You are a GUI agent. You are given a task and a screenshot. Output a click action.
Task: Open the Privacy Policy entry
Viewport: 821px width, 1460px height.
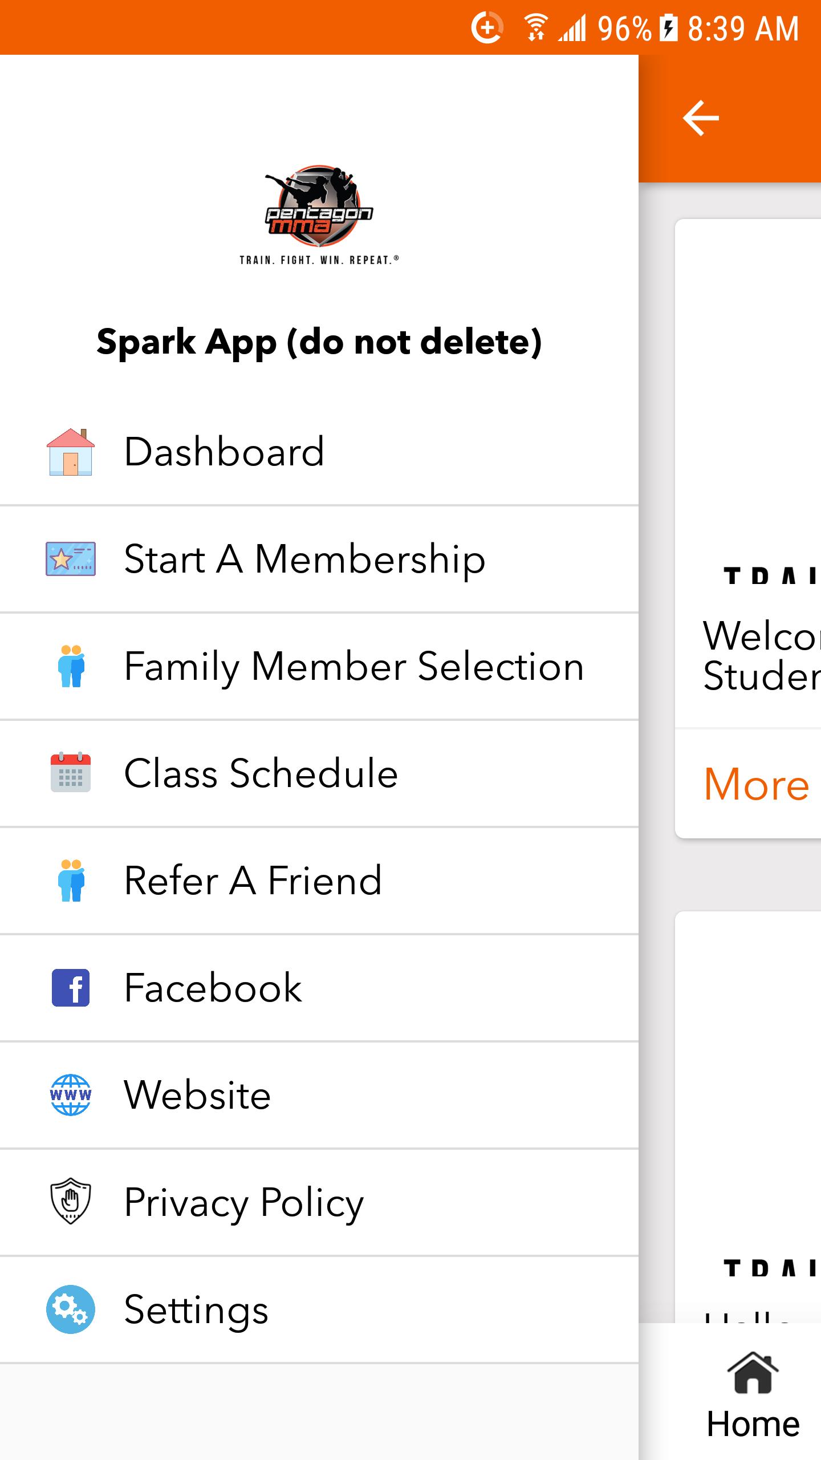coord(319,1202)
